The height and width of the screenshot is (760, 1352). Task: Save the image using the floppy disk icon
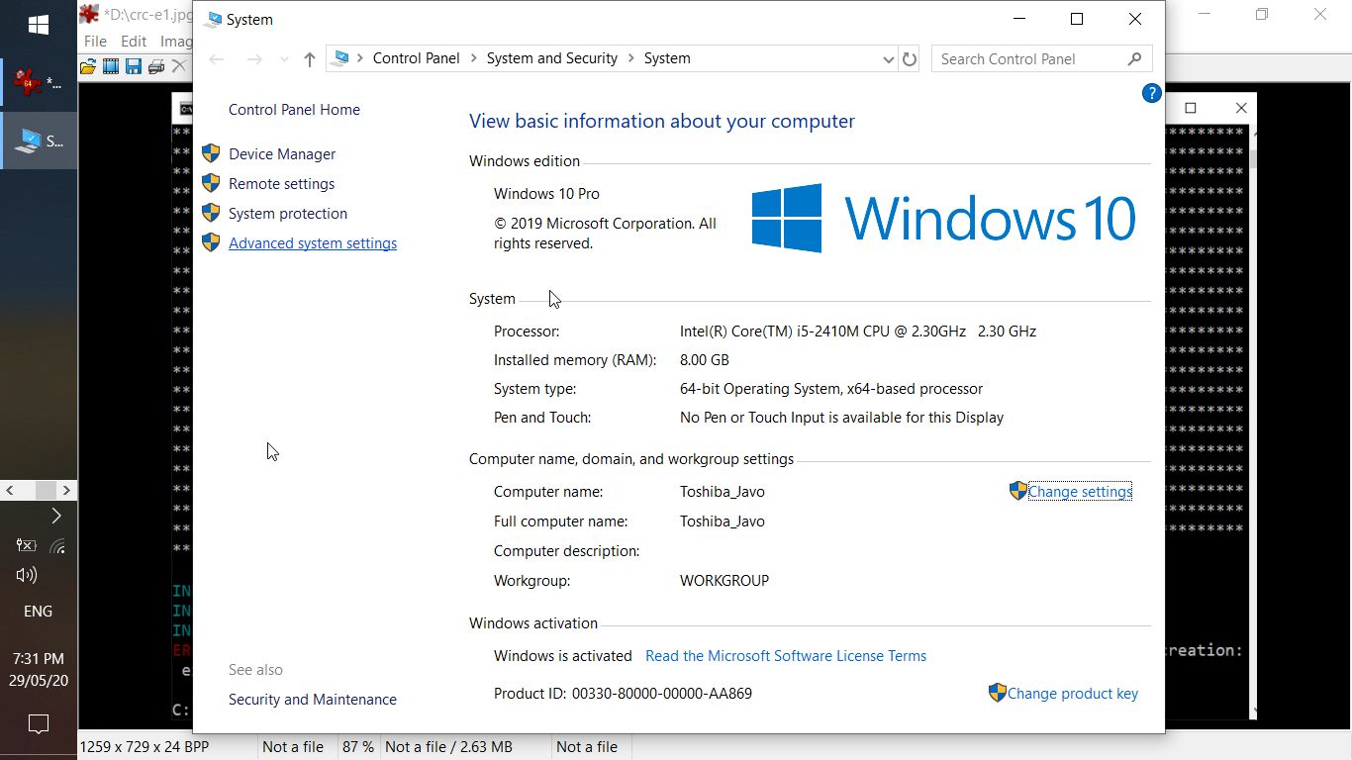134,66
